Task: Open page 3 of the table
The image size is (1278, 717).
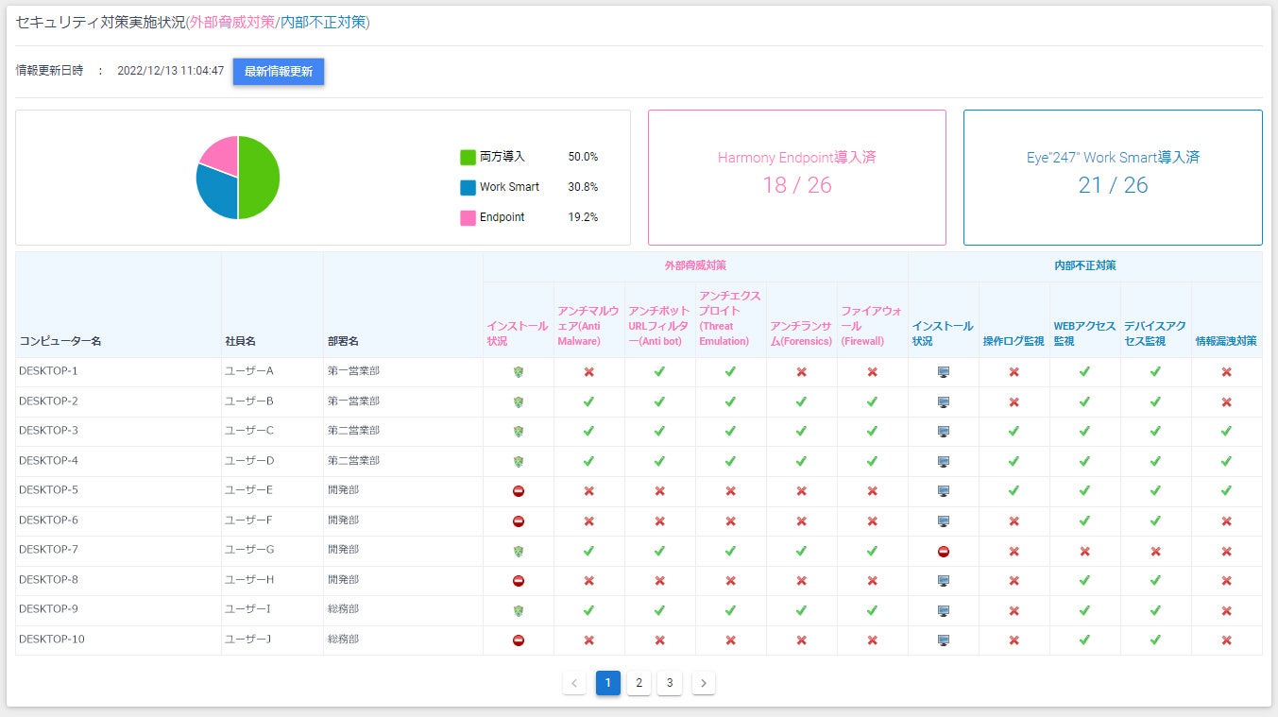Action: coord(670,683)
